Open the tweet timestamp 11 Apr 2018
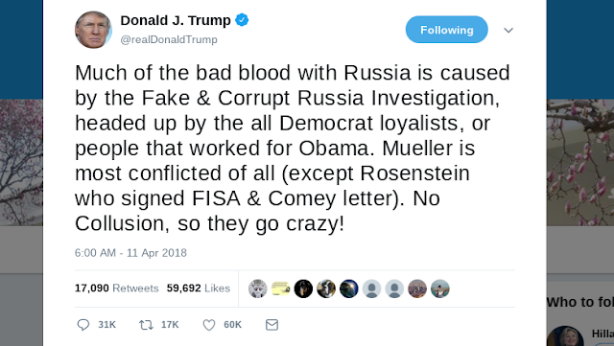 pos(130,253)
